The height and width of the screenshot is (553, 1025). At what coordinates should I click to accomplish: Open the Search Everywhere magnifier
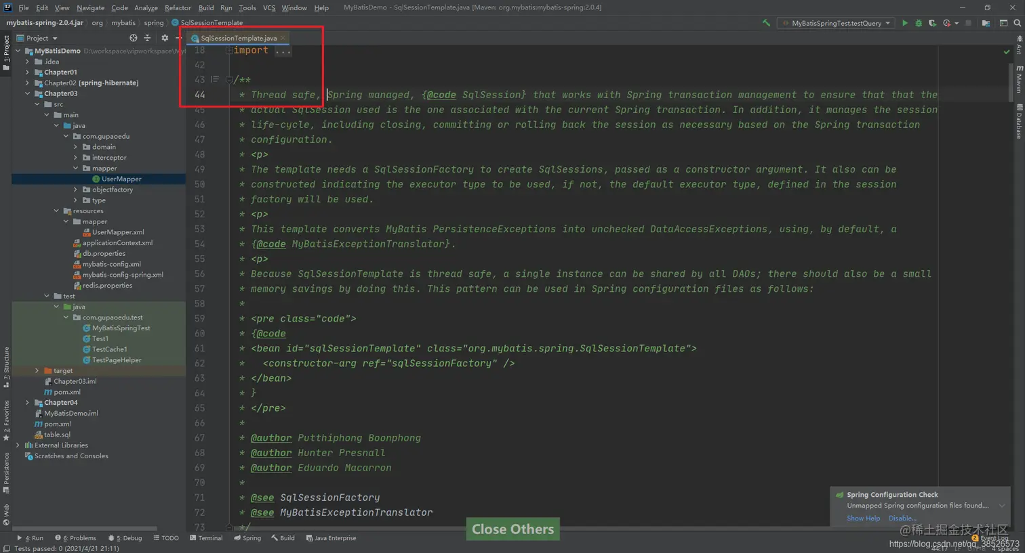coord(1017,23)
